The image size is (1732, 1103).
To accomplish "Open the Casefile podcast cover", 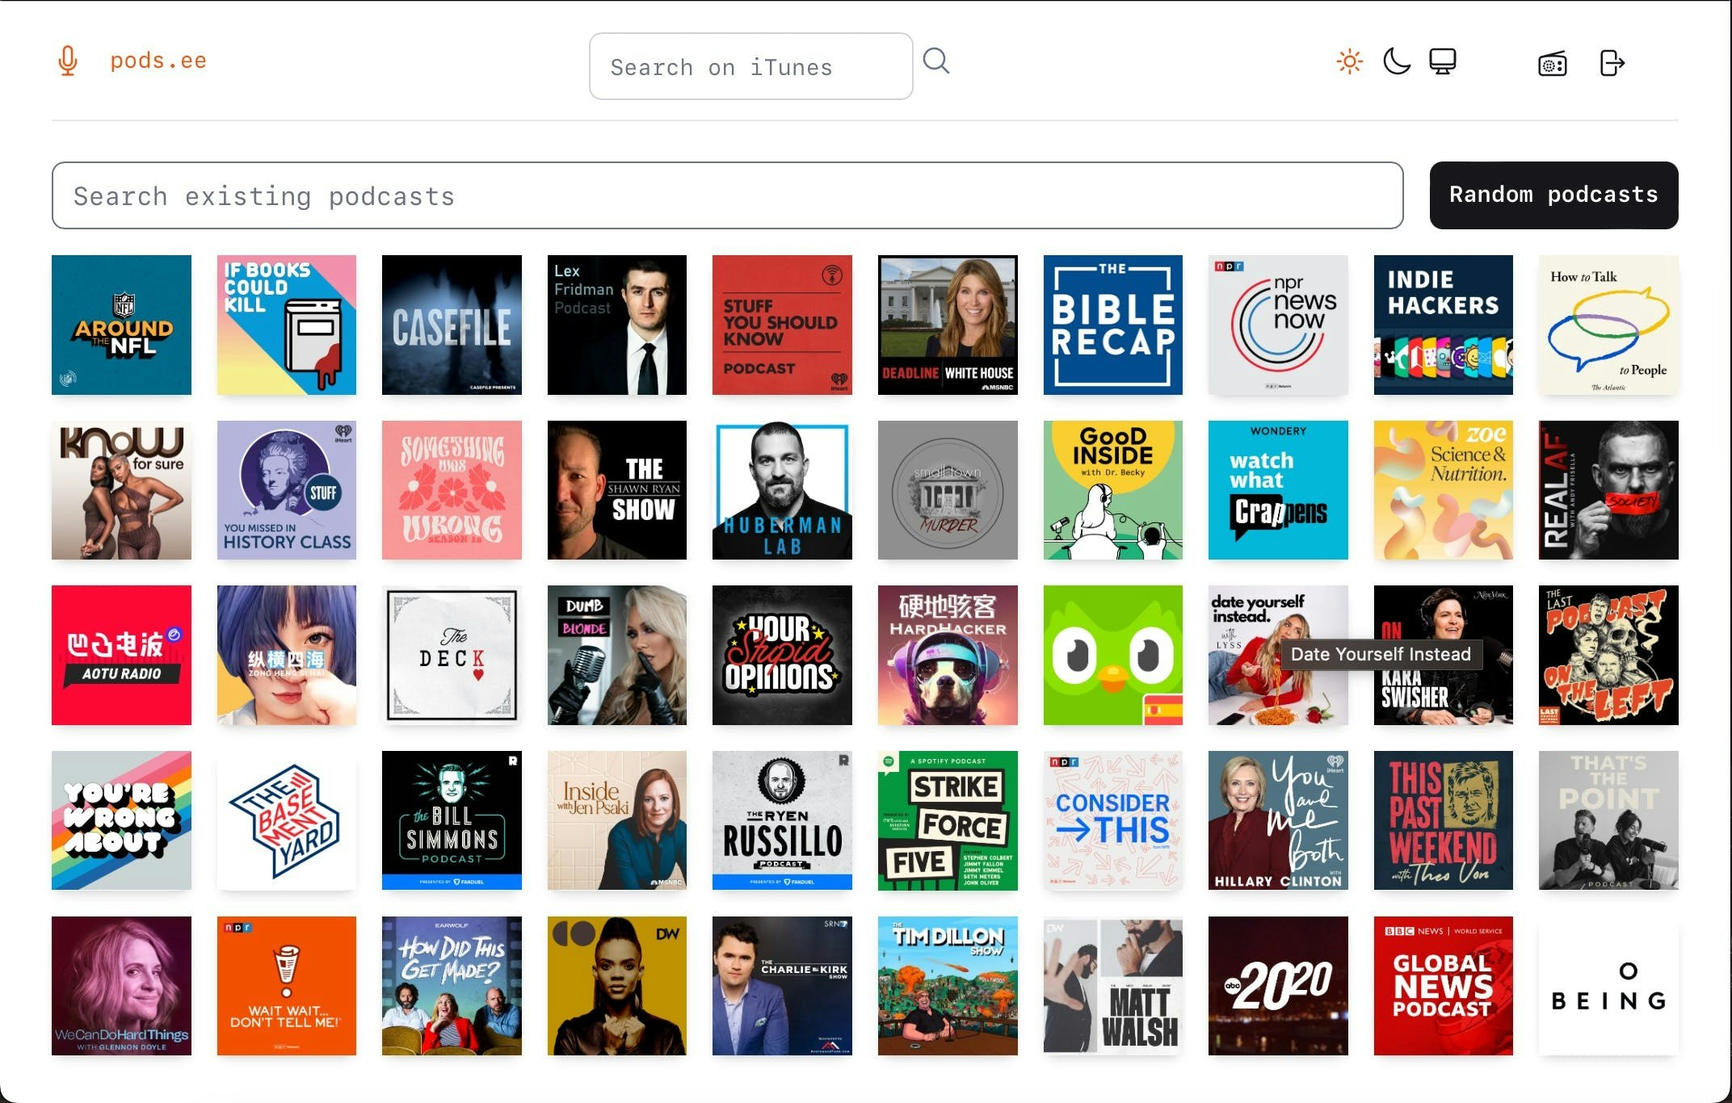I will (x=452, y=325).
